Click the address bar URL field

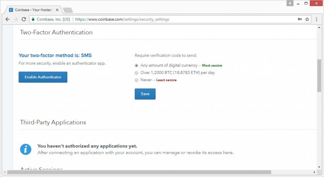click(x=170, y=19)
